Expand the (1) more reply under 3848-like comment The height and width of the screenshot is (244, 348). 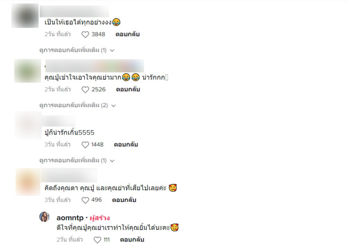[77, 50]
